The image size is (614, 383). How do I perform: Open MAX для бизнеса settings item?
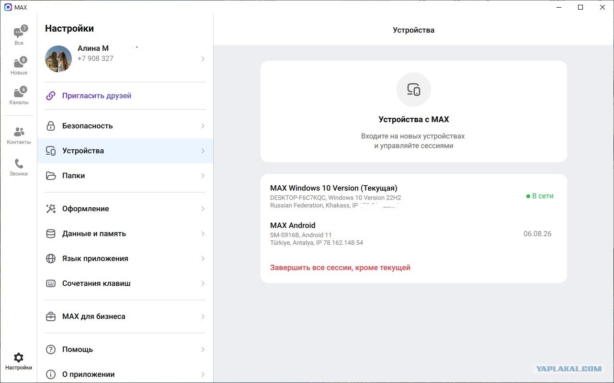coord(125,316)
